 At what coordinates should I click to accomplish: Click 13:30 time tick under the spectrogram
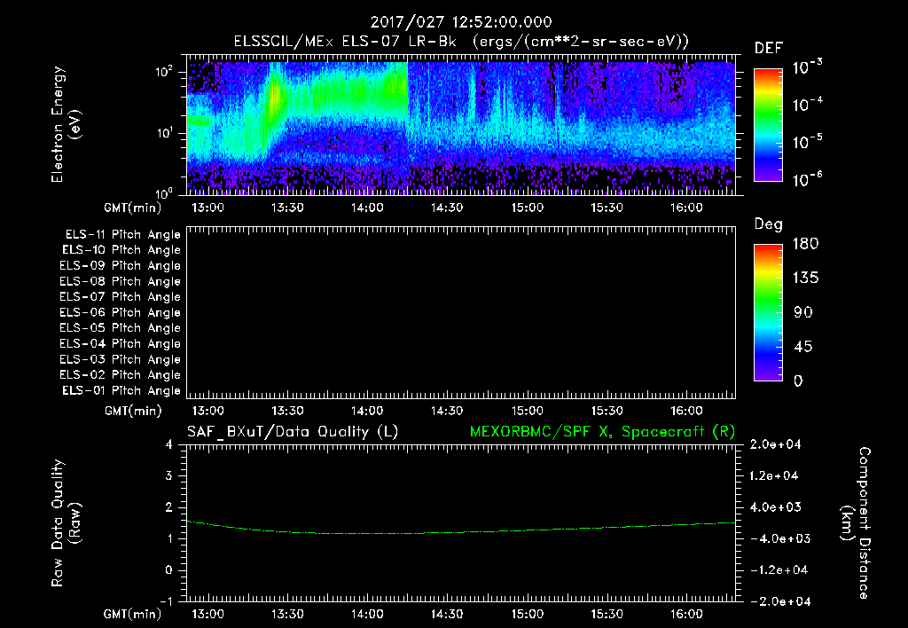(x=288, y=208)
